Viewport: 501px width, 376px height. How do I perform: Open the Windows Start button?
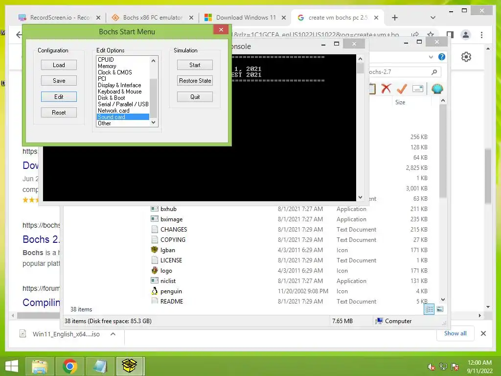click(12, 366)
